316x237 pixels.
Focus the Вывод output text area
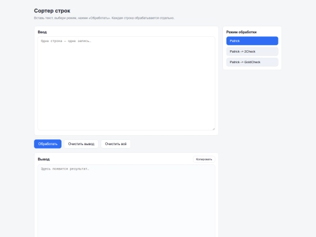pos(126,201)
